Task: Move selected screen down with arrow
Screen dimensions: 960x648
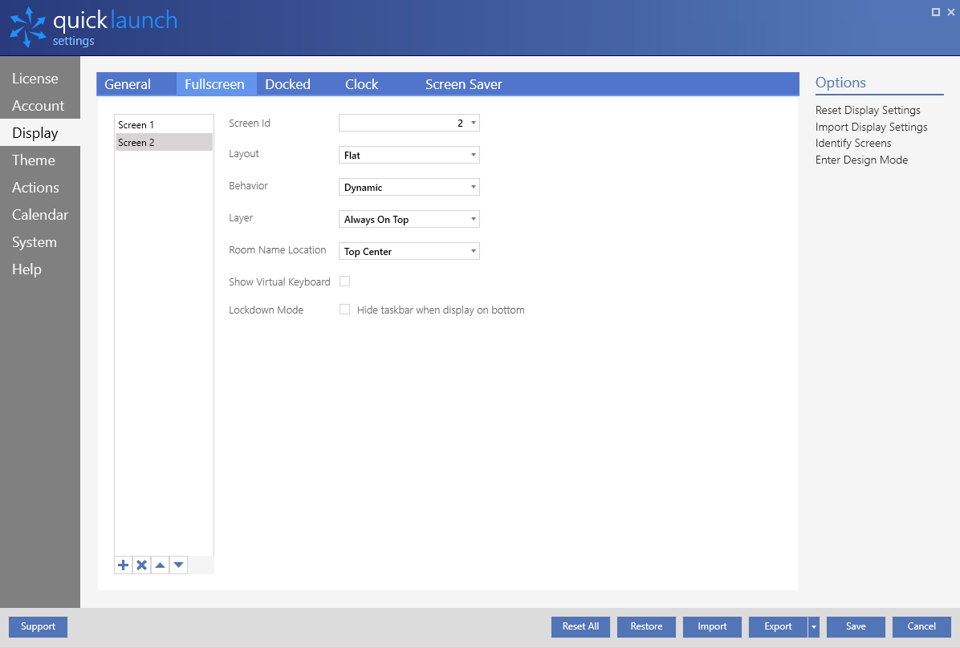Action: point(178,565)
